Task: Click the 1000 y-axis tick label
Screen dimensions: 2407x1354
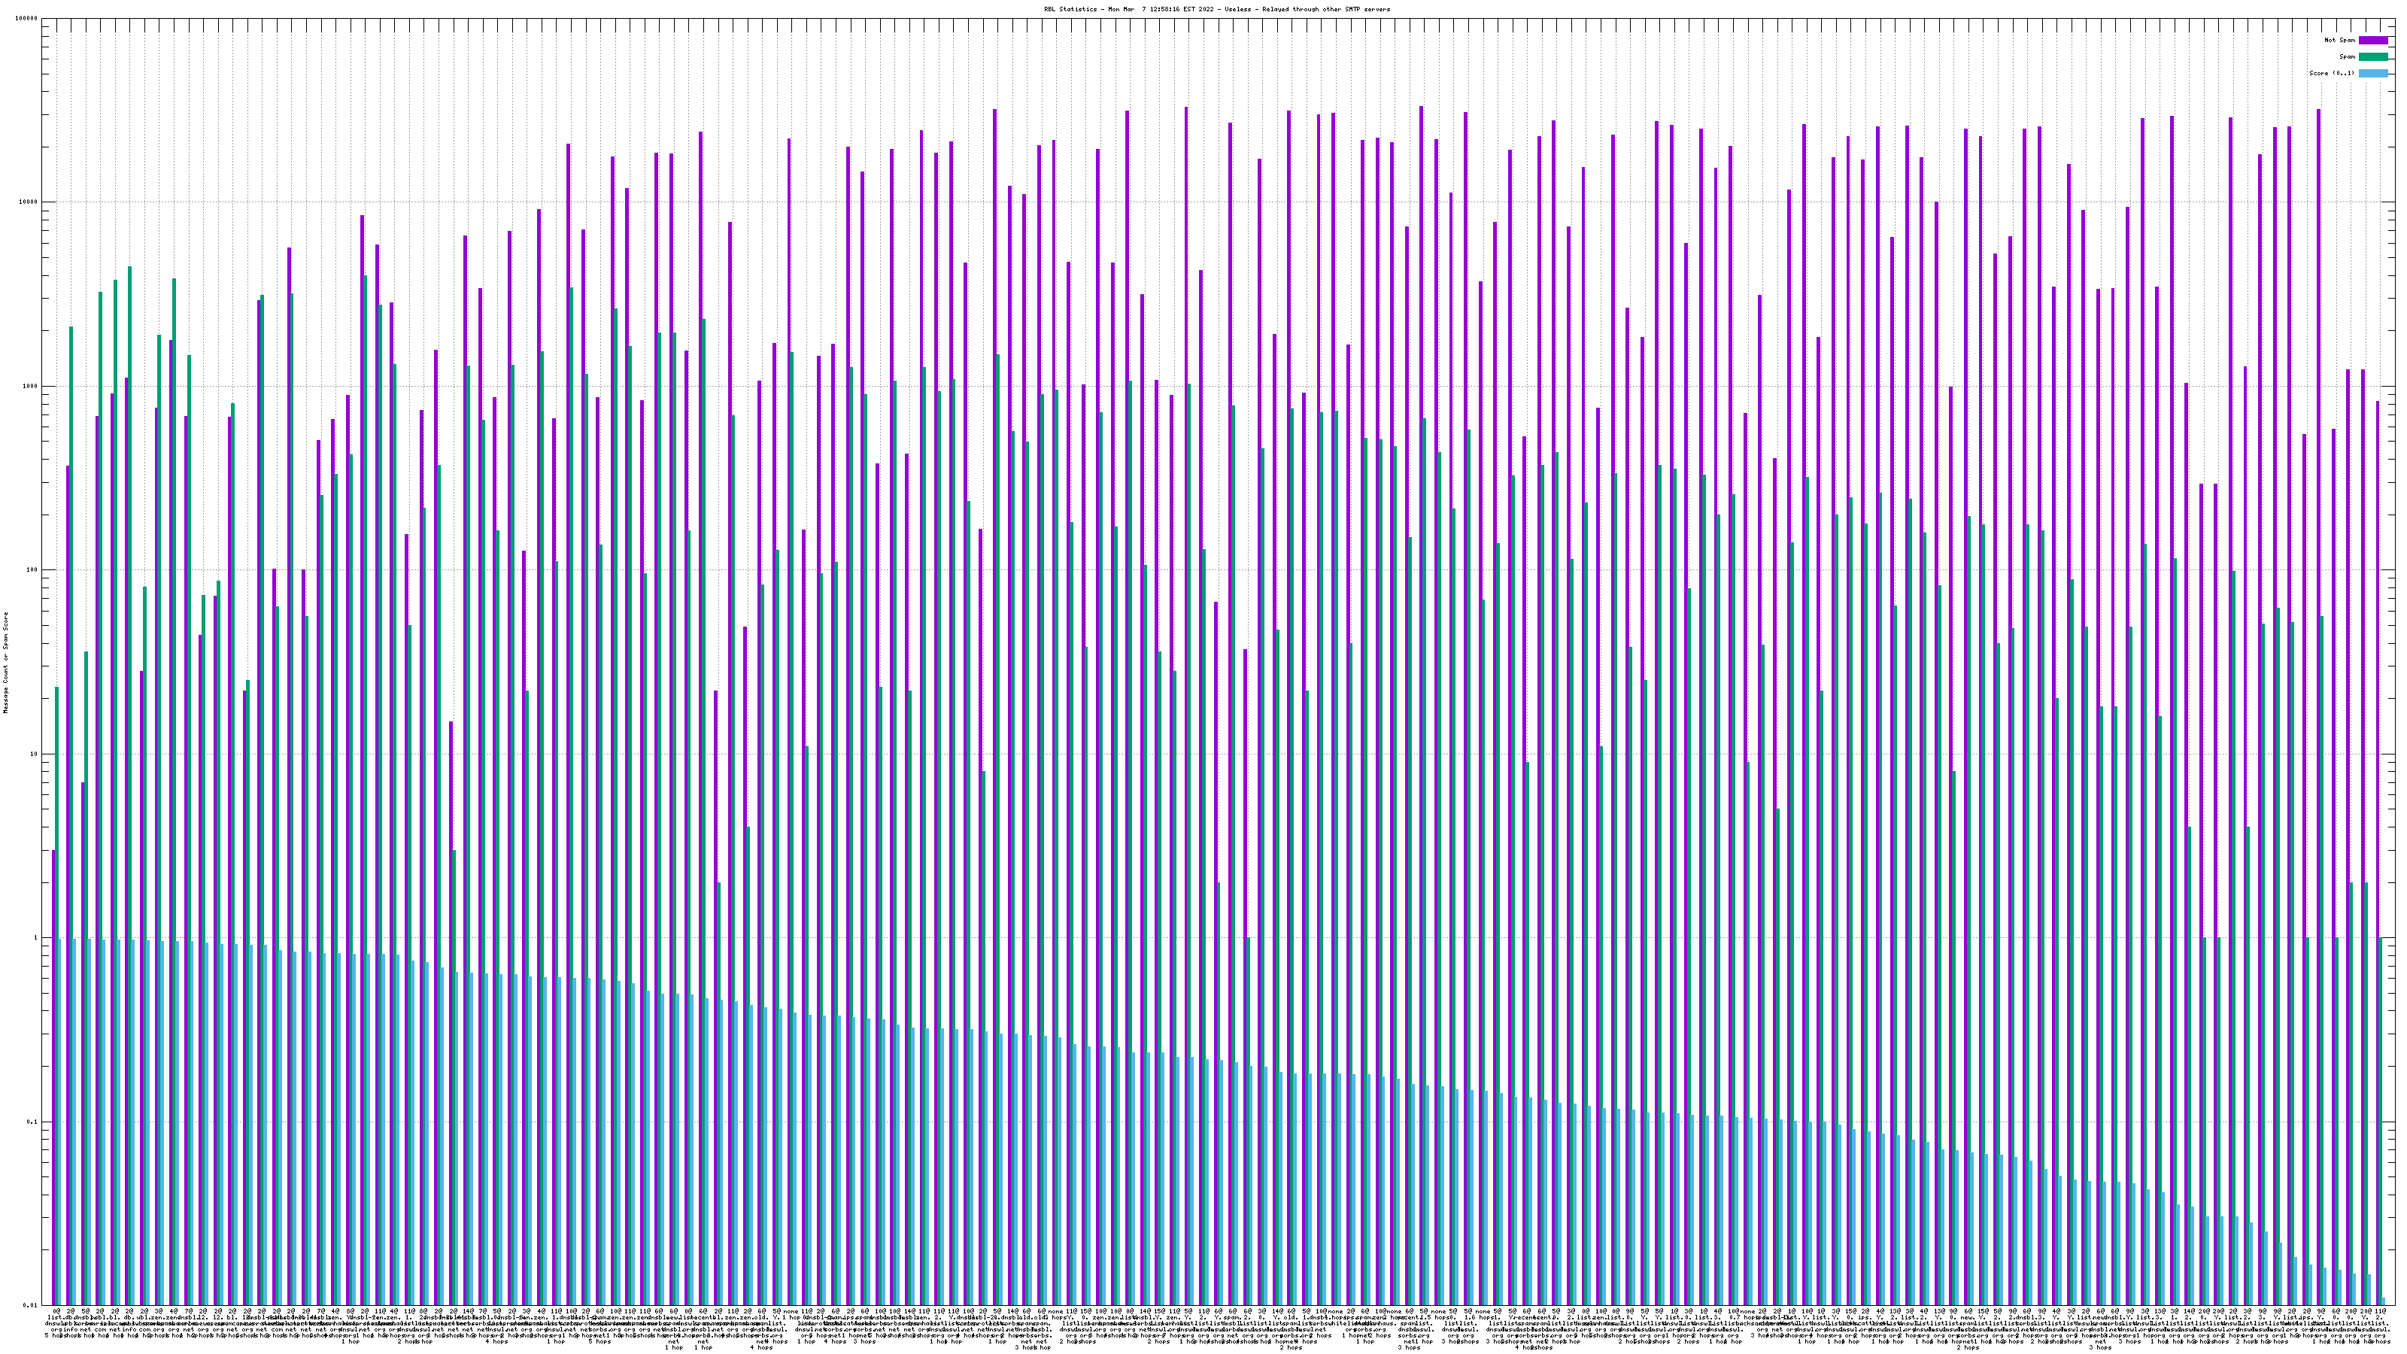Action: point(31,387)
